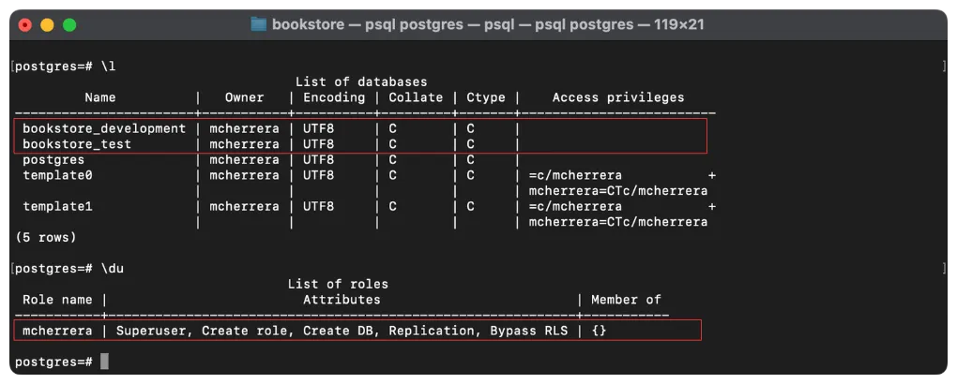Screen dimensions: 957x384
Task: Click the Member of column header
Action: coord(626,300)
